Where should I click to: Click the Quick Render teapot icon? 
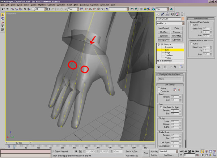tap(171, 9)
